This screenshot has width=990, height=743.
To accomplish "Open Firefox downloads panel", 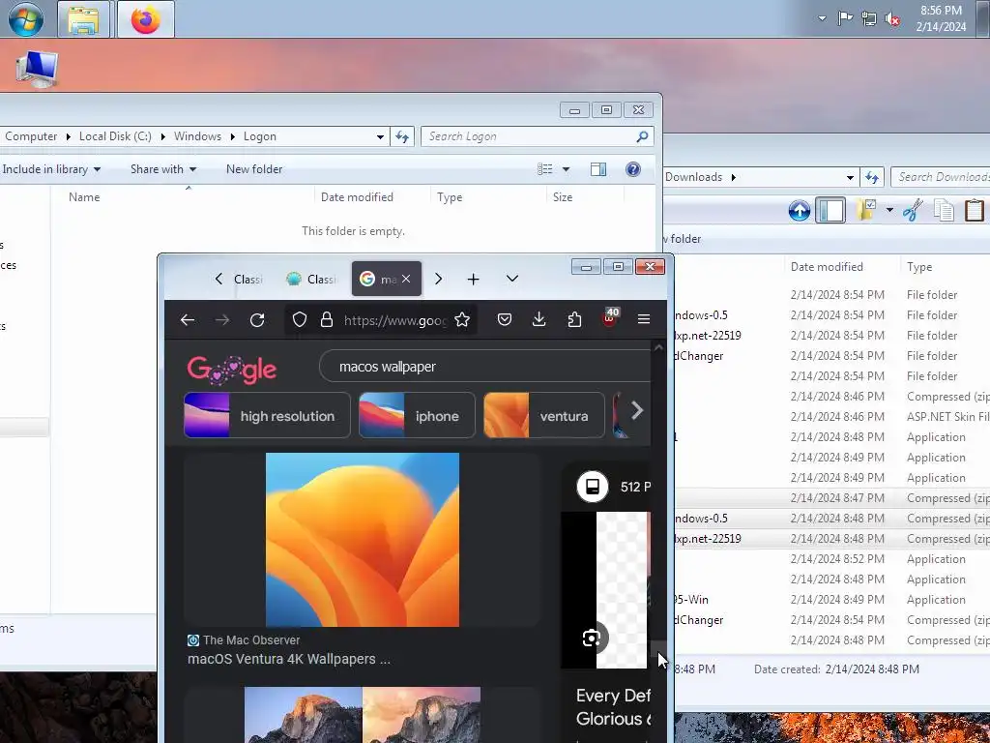I will [x=539, y=319].
